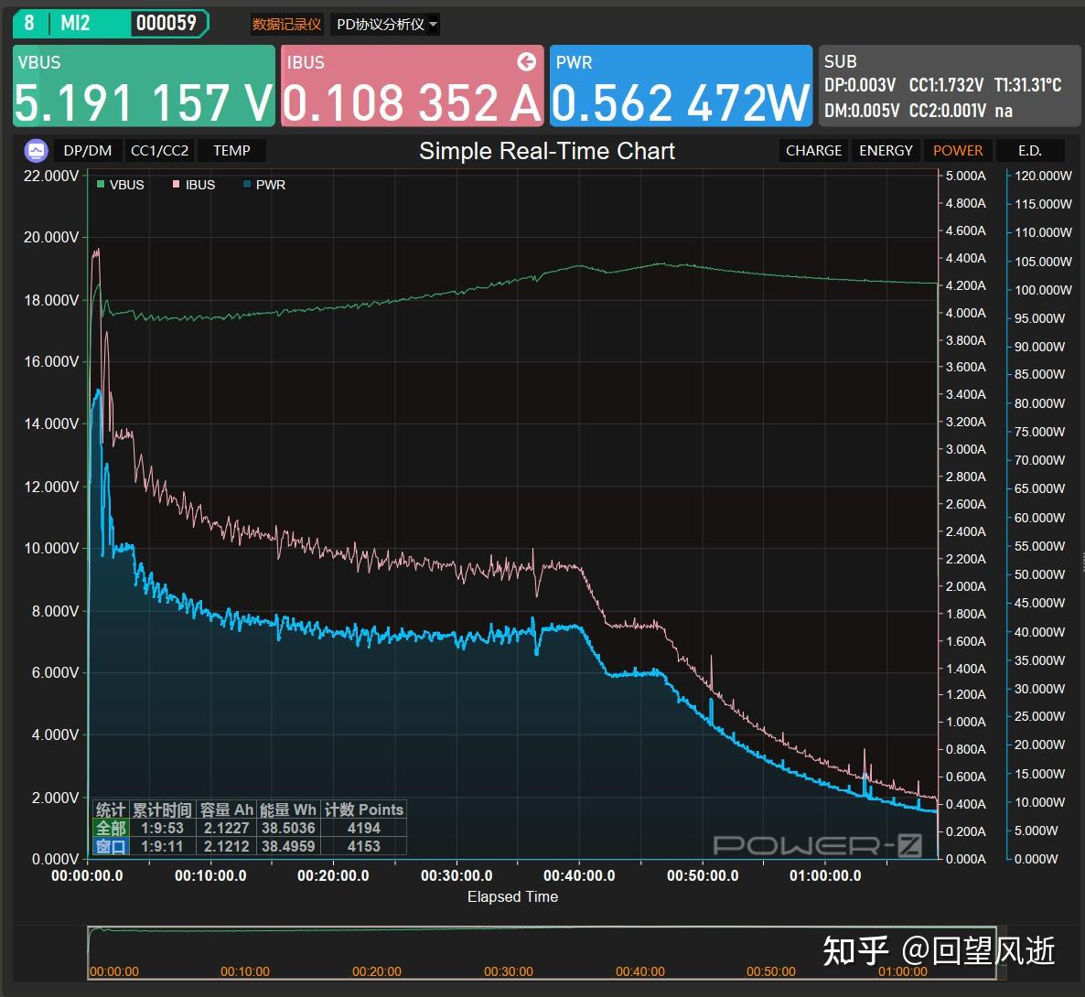Switch to the 数据记录仪 tab

click(x=286, y=24)
